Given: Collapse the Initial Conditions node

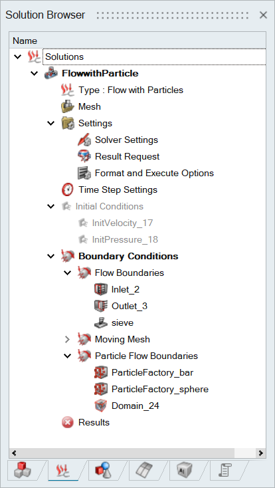Looking at the screenshot, I should pyautogui.click(x=50, y=206).
